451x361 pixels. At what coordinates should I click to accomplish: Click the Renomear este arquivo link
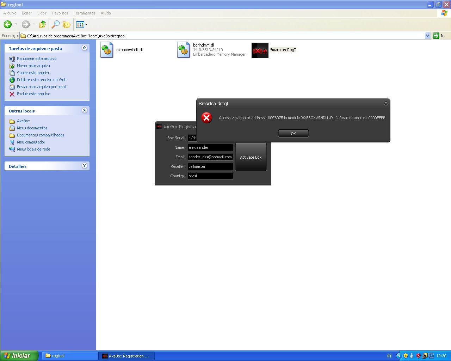tap(37, 59)
